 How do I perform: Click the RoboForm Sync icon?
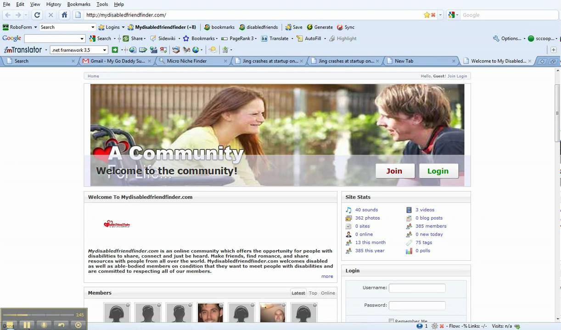pyautogui.click(x=340, y=27)
